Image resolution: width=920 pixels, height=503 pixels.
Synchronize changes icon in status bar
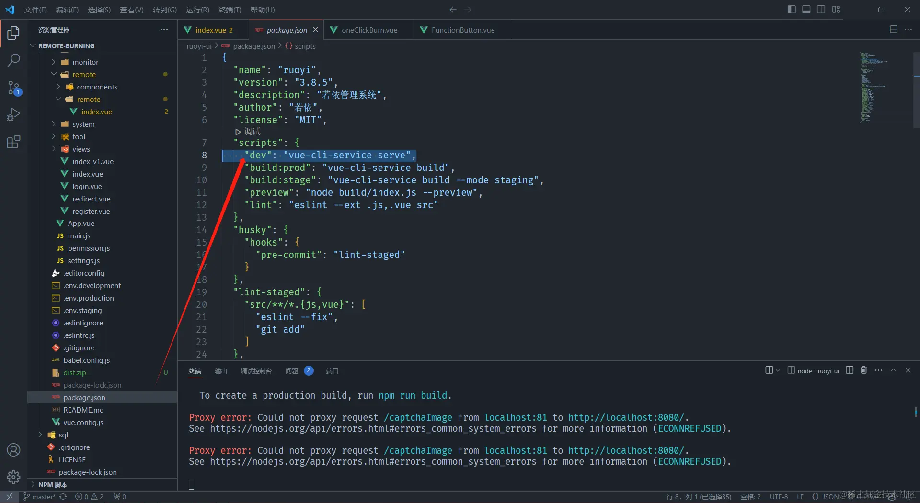point(63,497)
